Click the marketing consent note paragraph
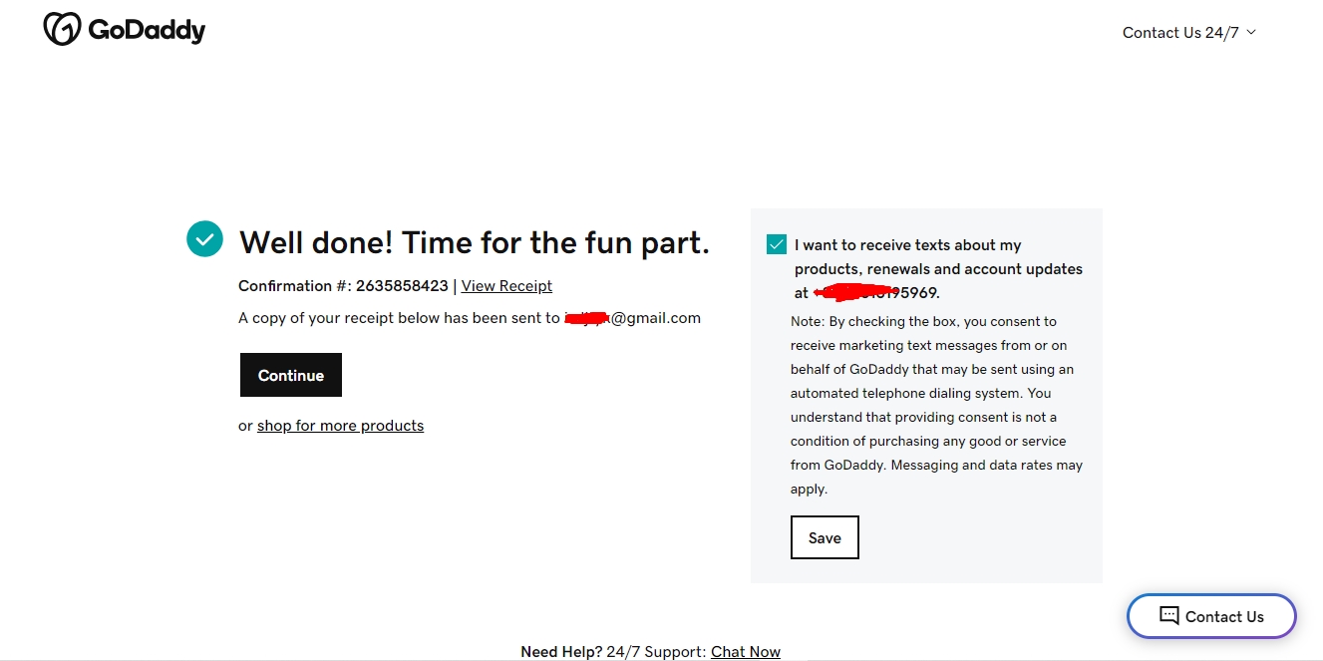Viewport: 1323px width, 661px height. (935, 405)
